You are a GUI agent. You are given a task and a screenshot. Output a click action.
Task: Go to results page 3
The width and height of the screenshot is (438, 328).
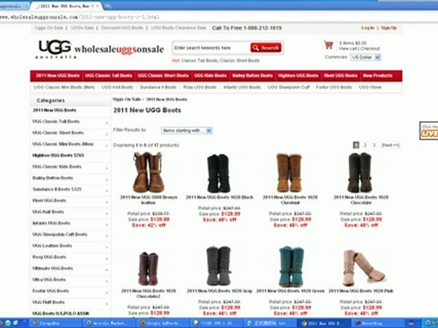pyautogui.click(x=374, y=145)
